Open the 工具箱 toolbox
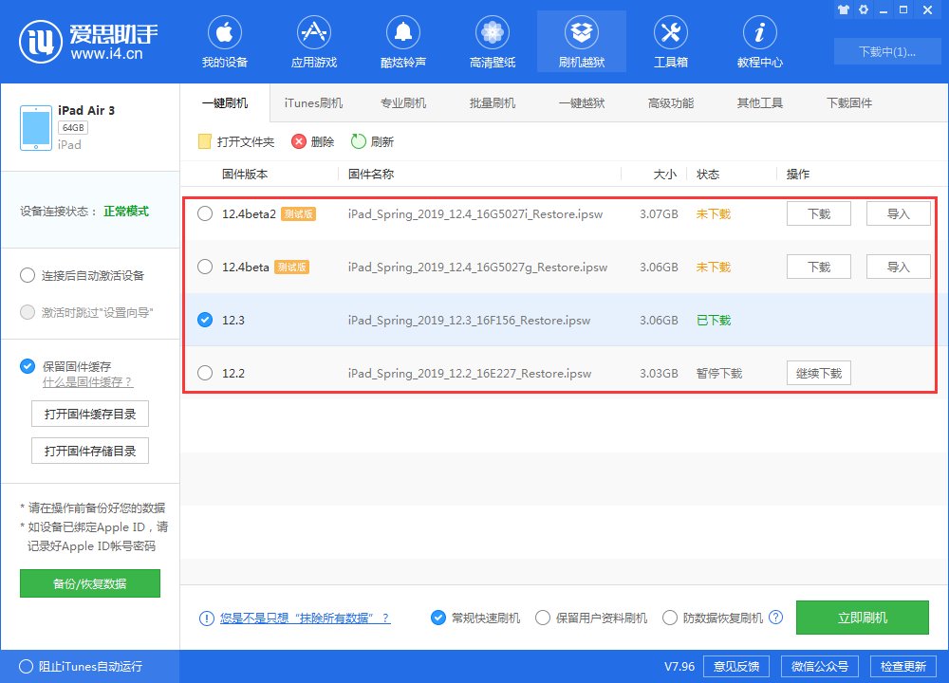949x683 pixels. (x=671, y=40)
